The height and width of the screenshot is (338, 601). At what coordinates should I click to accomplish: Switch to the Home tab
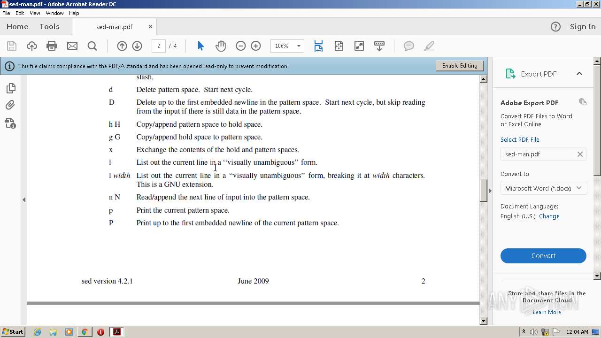tap(17, 27)
